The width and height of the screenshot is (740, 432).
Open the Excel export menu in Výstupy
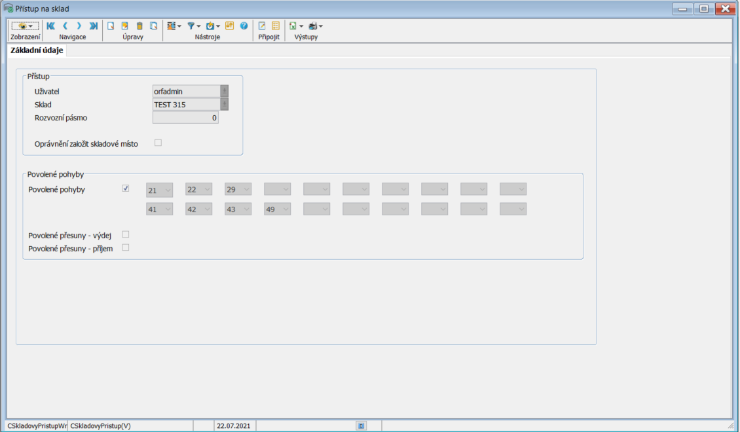[296, 26]
